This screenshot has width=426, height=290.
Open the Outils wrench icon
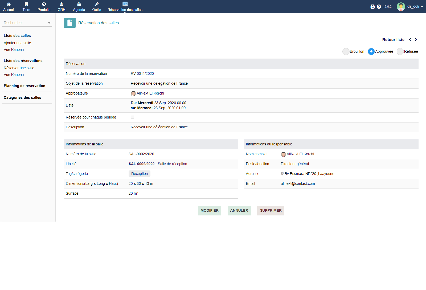(97, 4)
